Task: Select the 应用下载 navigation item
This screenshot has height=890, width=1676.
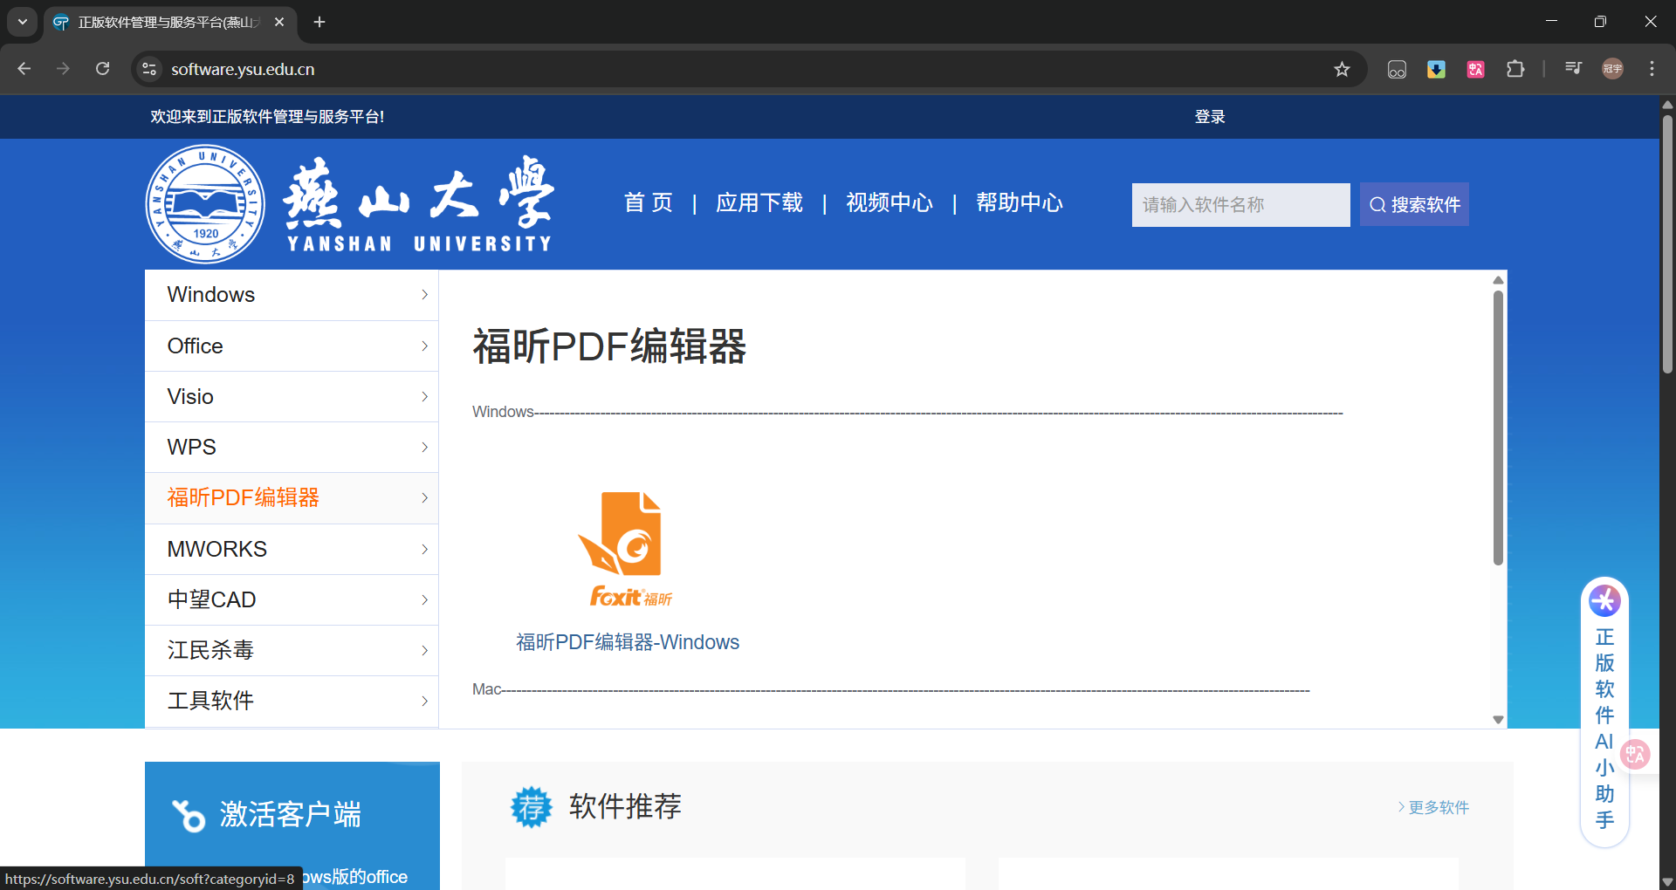Action: pyautogui.click(x=759, y=203)
